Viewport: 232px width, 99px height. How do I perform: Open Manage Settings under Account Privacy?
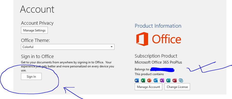point(34,30)
